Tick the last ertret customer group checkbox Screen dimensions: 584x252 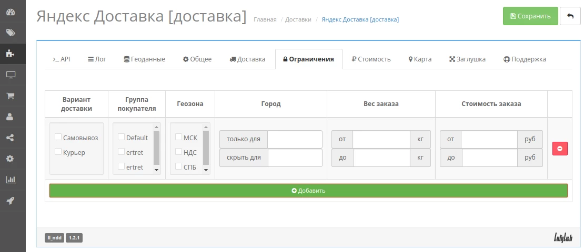pyautogui.click(x=121, y=166)
